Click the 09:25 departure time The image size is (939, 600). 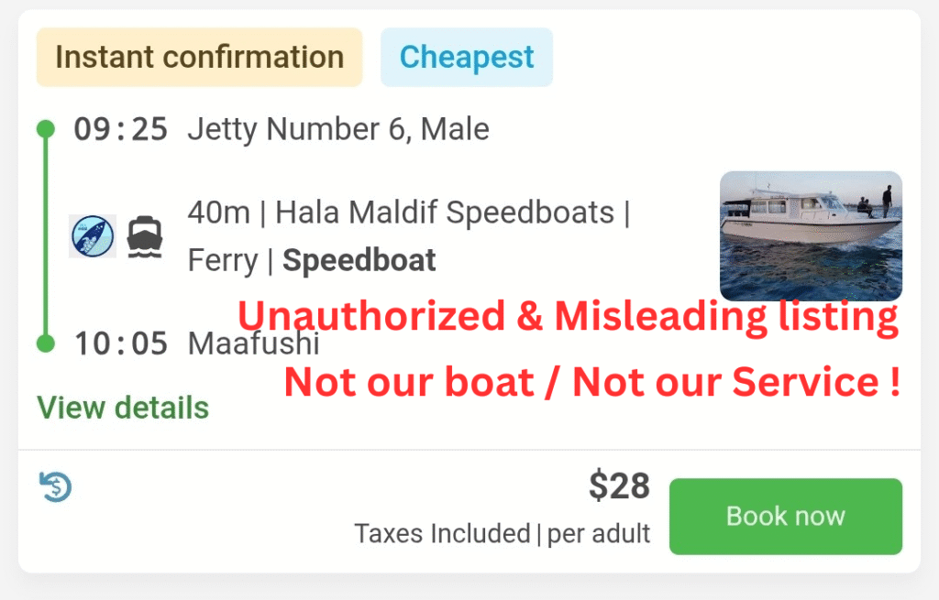pos(121,129)
